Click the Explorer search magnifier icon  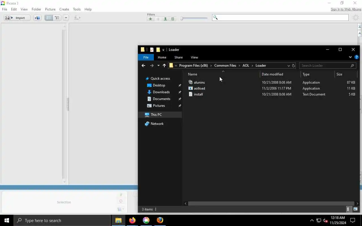(x=352, y=66)
